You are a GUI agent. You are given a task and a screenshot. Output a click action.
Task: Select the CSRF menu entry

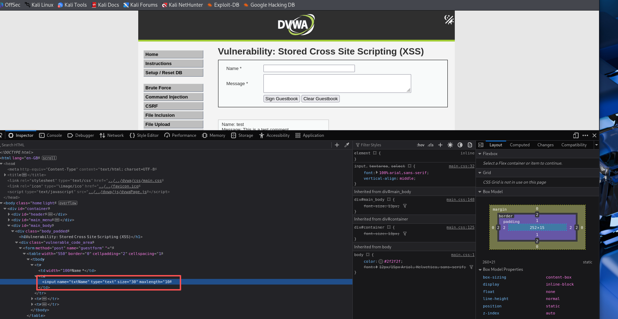[x=173, y=106]
